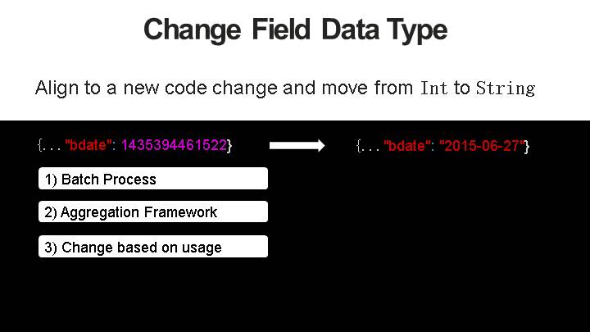The height and width of the screenshot is (332, 590).
Task: Click the word "Field" in the slide title
Action: pos(281,30)
